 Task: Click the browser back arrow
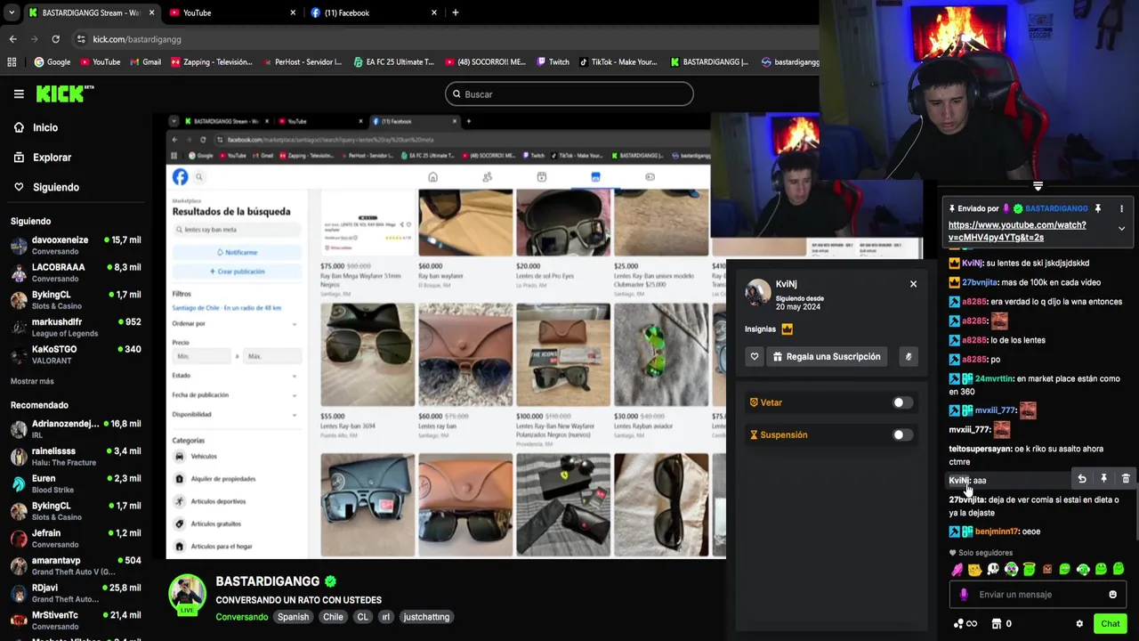pyautogui.click(x=12, y=39)
